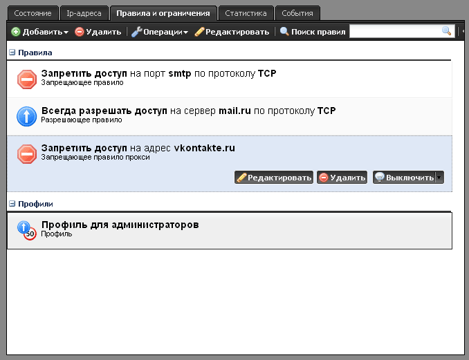The image size is (469, 360).
Task: Click into the Поиск правил search field
Action: pyautogui.click(x=396, y=31)
